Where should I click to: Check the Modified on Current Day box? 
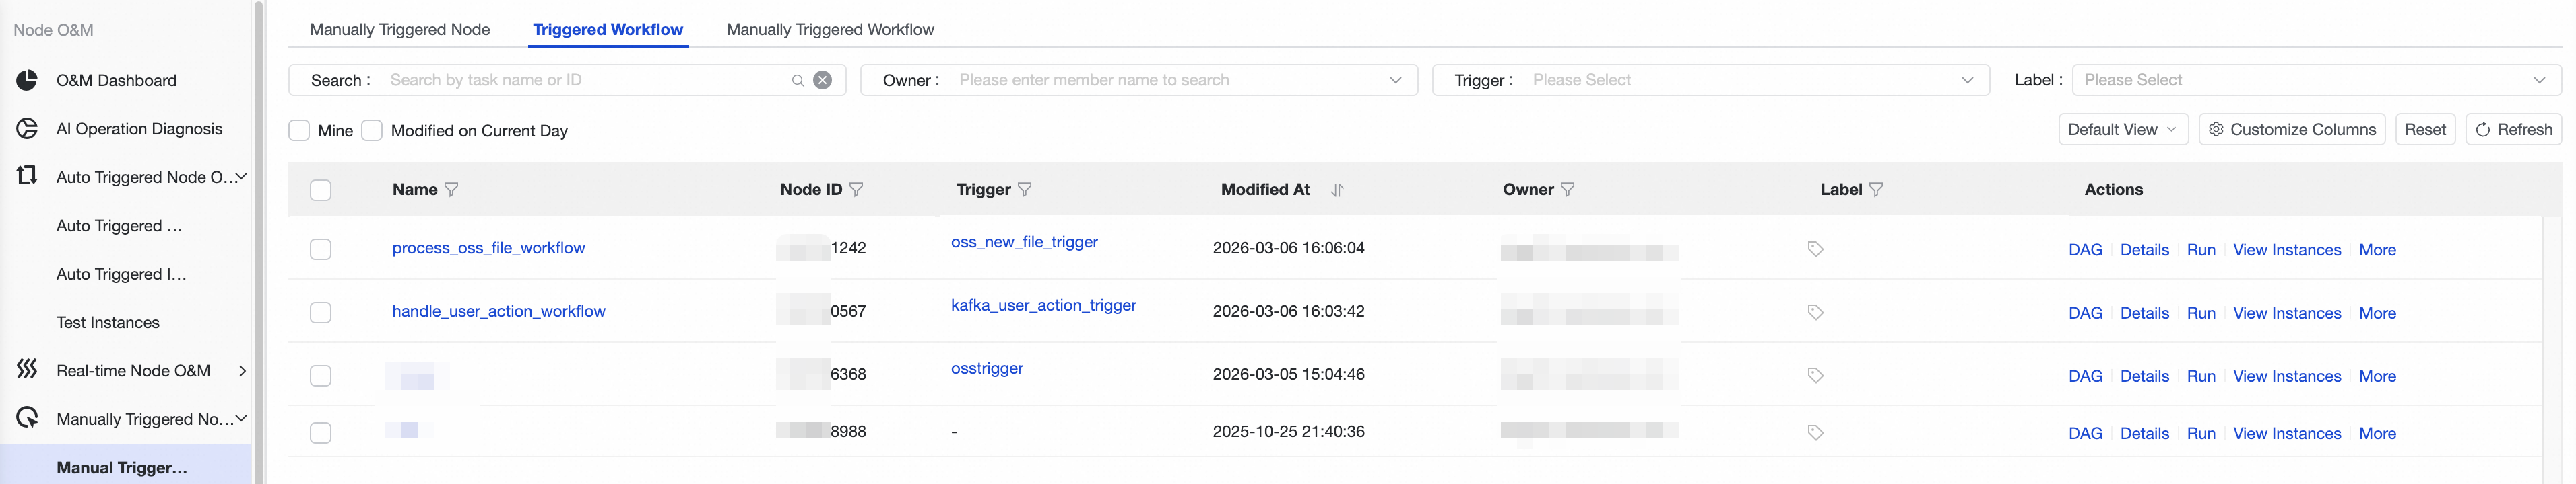[372, 130]
